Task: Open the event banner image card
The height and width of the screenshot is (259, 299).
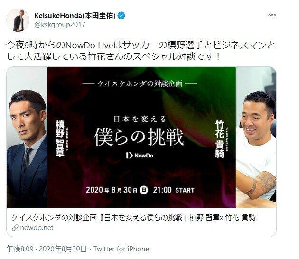Action: pyautogui.click(x=141, y=137)
